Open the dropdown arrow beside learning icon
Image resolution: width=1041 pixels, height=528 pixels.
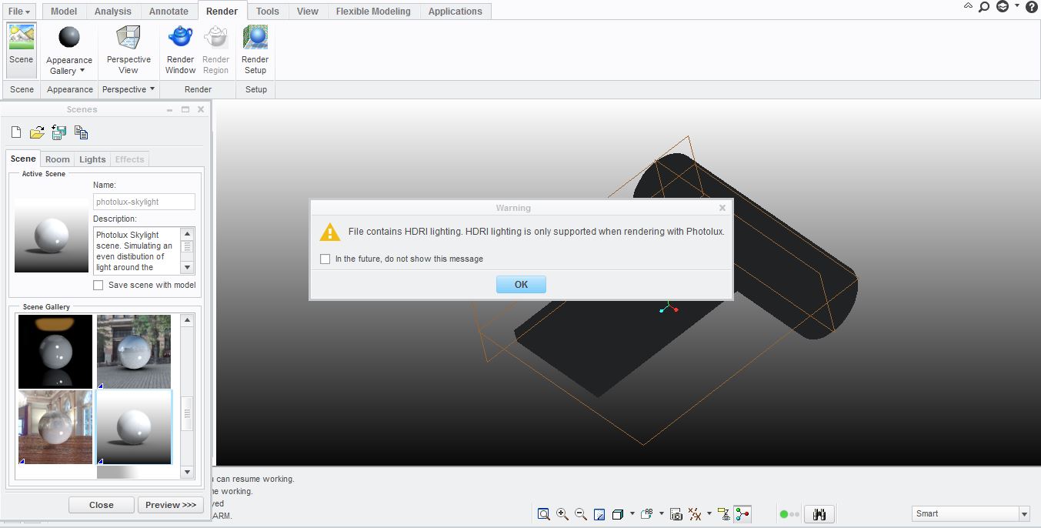click(x=1016, y=6)
